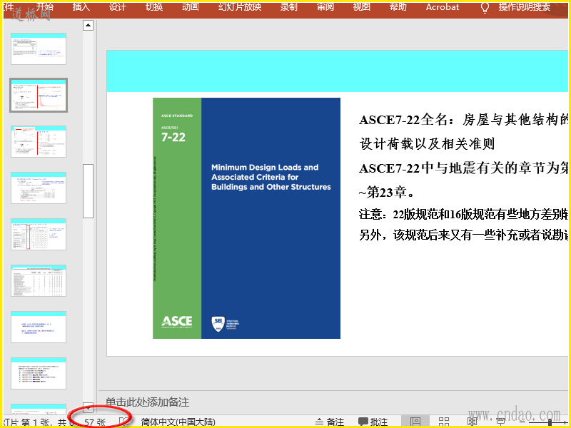This screenshot has height=428, width=571.
Task: Click the 简体中文(中国大陆) language indicator
Action: click(178, 422)
